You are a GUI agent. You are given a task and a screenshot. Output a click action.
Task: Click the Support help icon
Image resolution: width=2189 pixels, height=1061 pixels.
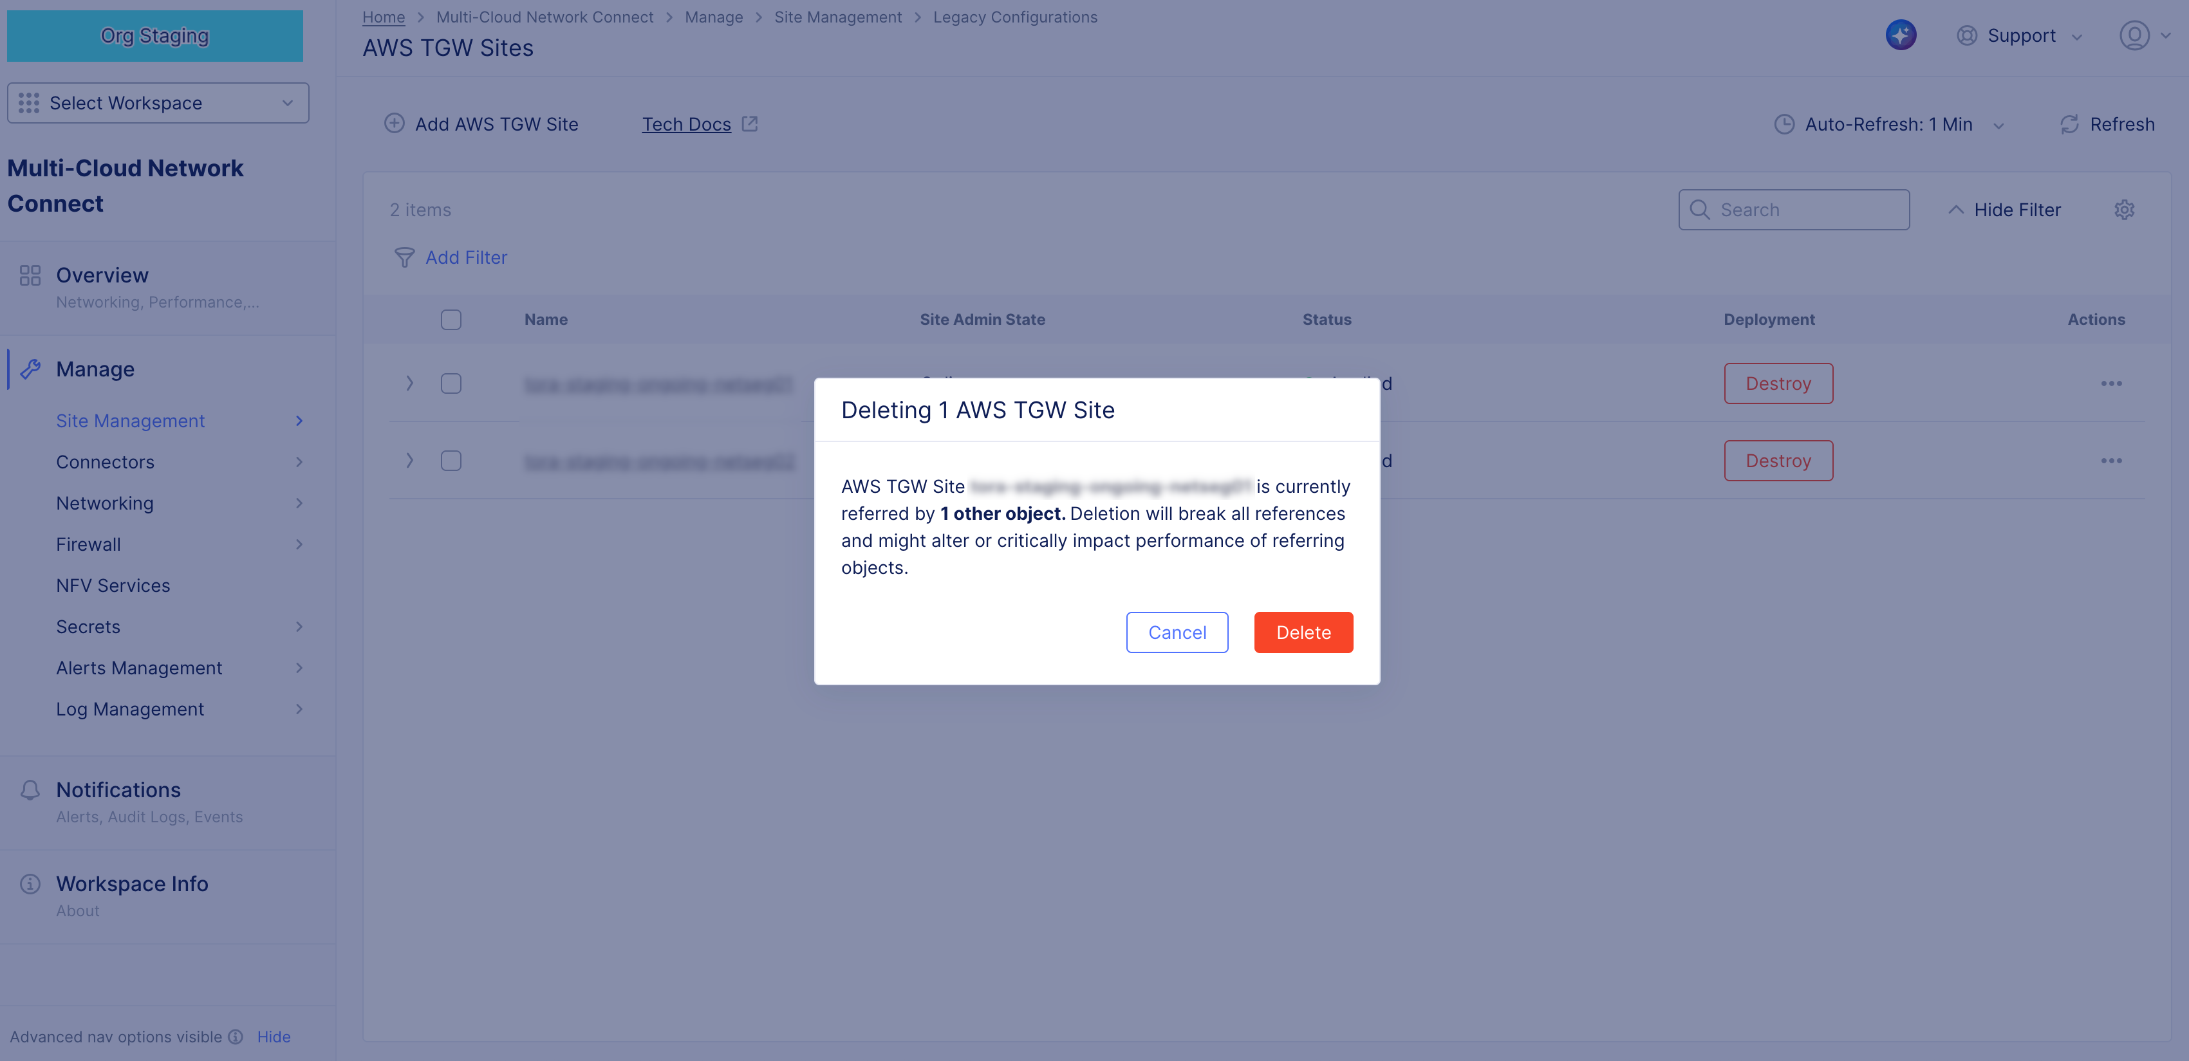coord(1966,35)
